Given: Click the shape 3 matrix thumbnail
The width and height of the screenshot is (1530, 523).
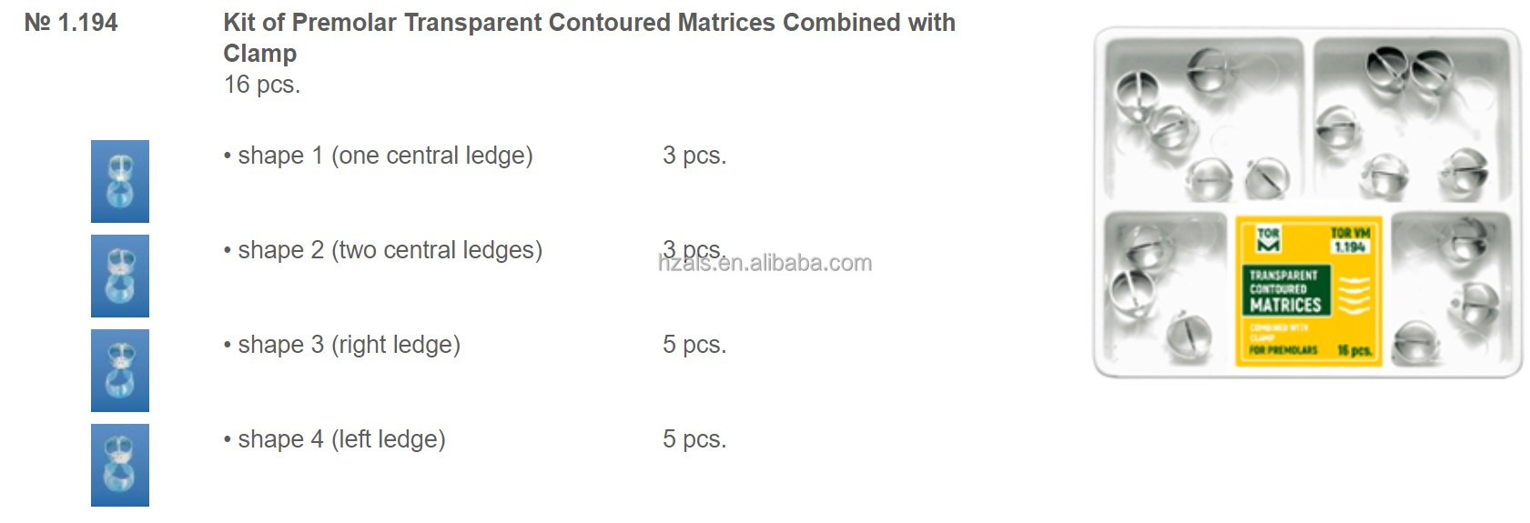Looking at the screenshot, I should 120,370.
